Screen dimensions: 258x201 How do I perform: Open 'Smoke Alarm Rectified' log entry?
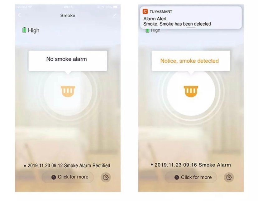pyautogui.click(x=67, y=165)
